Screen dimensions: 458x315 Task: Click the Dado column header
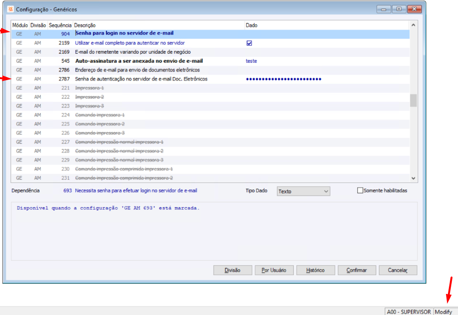click(x=327, y=25)
